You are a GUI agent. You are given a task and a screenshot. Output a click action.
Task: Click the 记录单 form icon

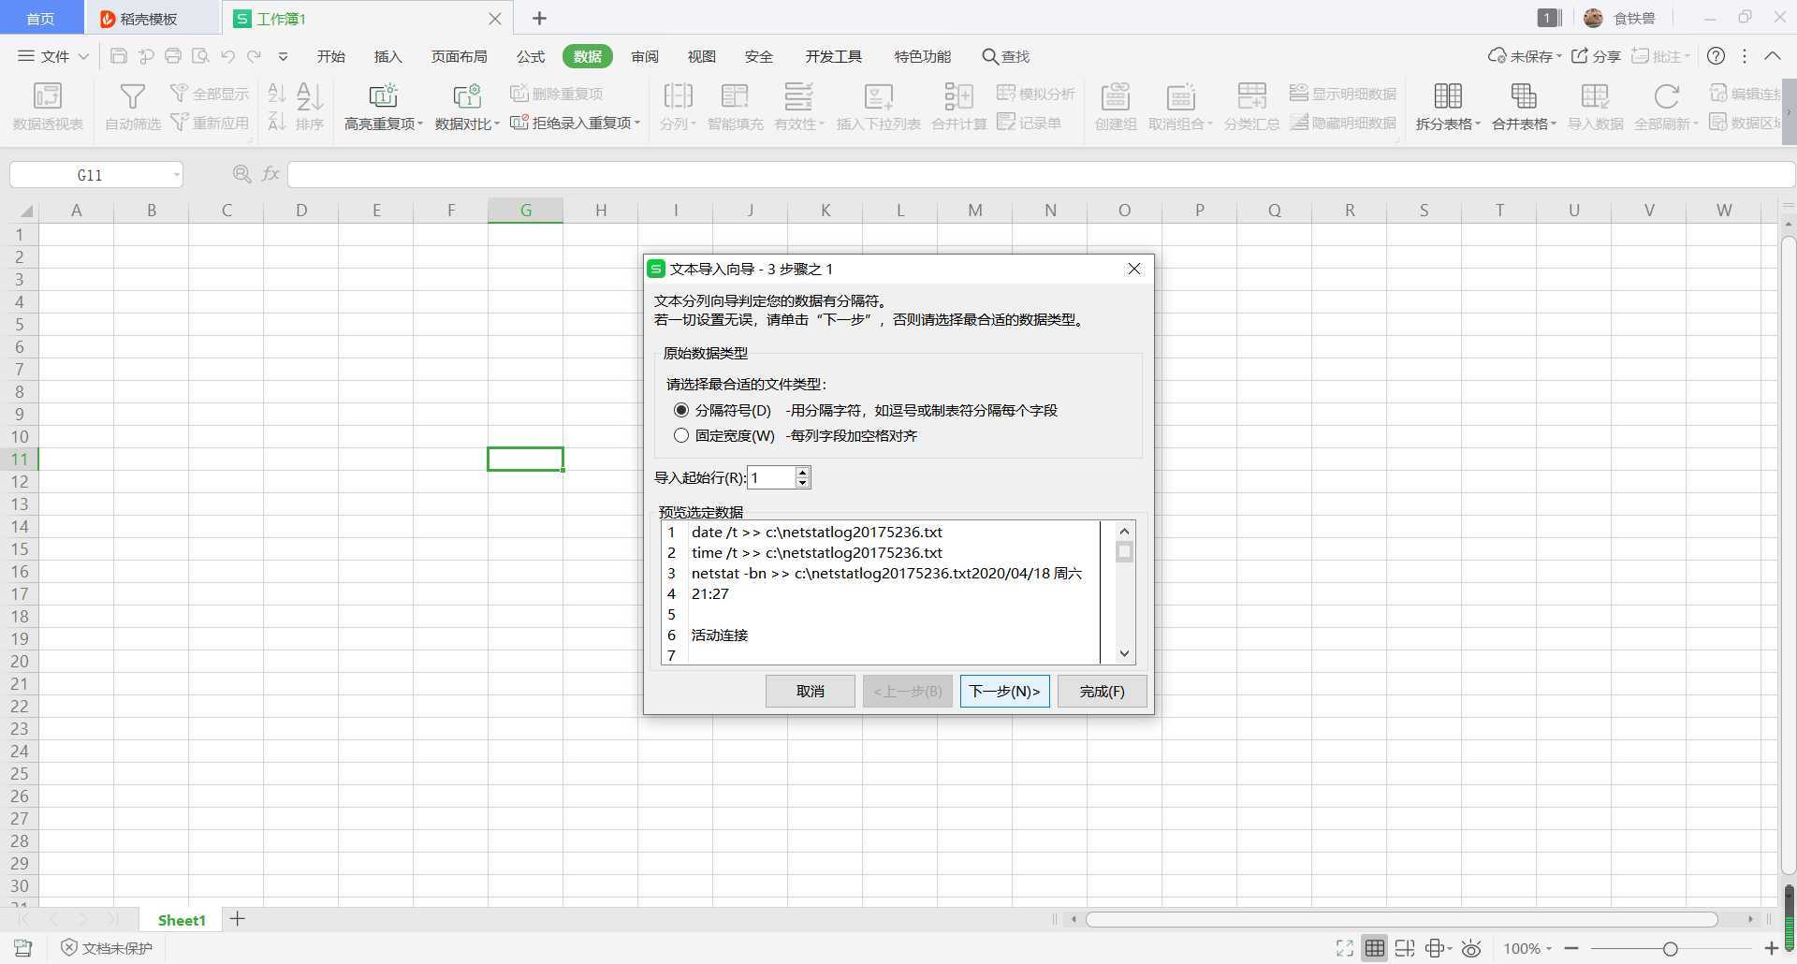(1006, 123)
